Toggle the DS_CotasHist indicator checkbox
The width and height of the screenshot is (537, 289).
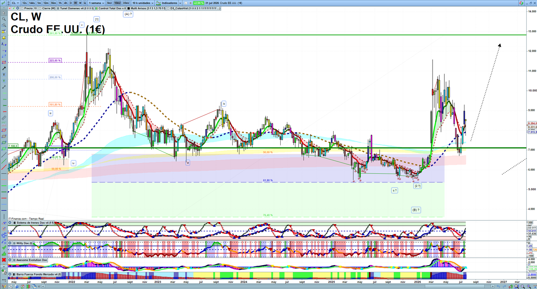[x=168, y=8]
